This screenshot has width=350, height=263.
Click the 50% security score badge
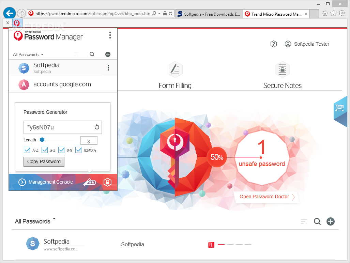217,157
